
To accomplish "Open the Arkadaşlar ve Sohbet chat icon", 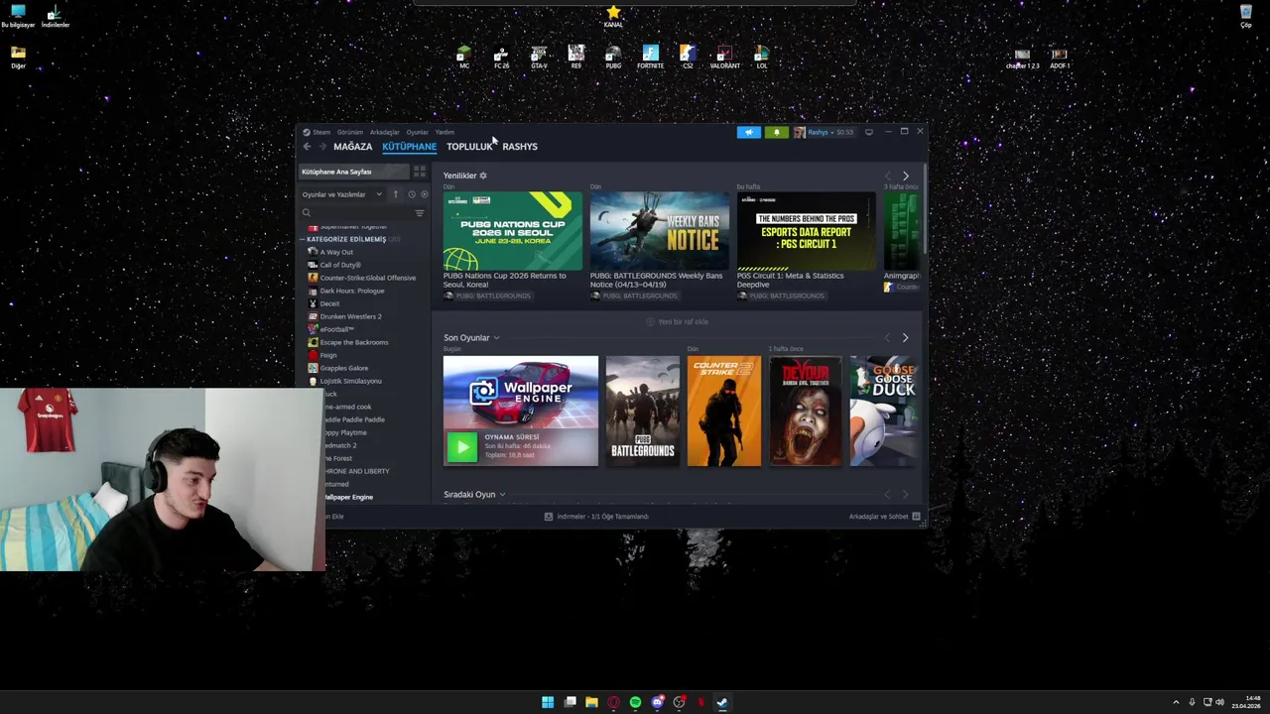I will (x=916, y=517).
